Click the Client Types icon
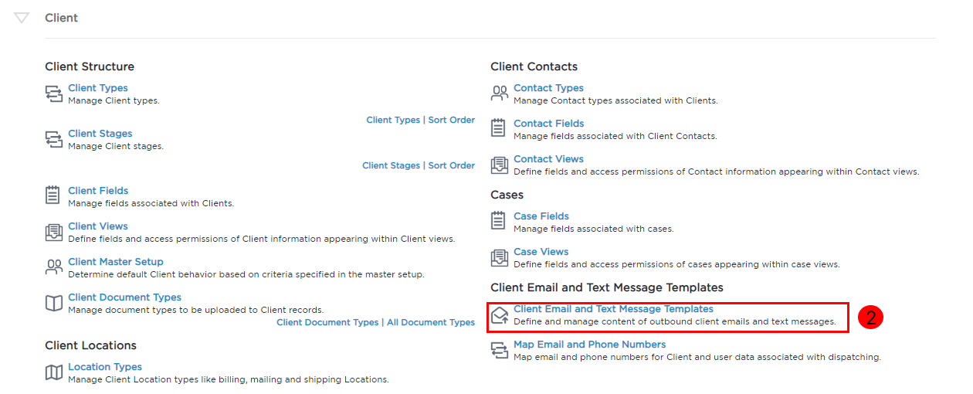The width and height of the screenshot is (973, 394). click(54, 94)
